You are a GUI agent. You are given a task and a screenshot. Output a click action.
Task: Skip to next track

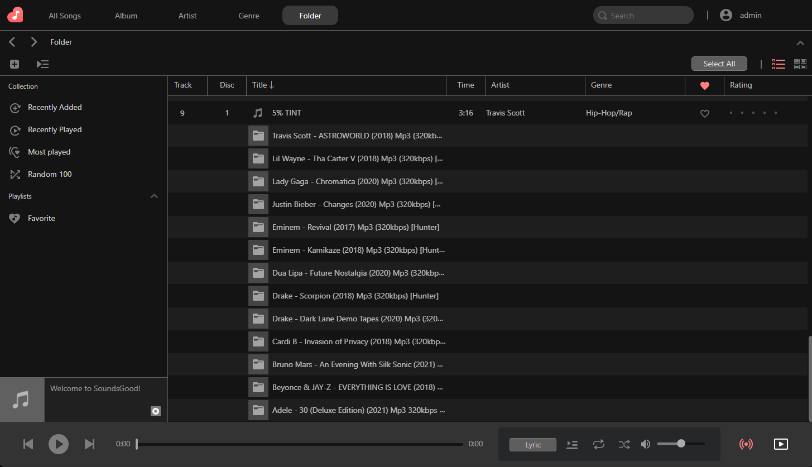pyautogui.click(x=89, y=444)
